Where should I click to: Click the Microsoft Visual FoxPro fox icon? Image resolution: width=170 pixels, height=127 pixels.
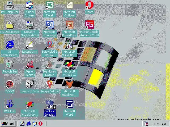69,84
